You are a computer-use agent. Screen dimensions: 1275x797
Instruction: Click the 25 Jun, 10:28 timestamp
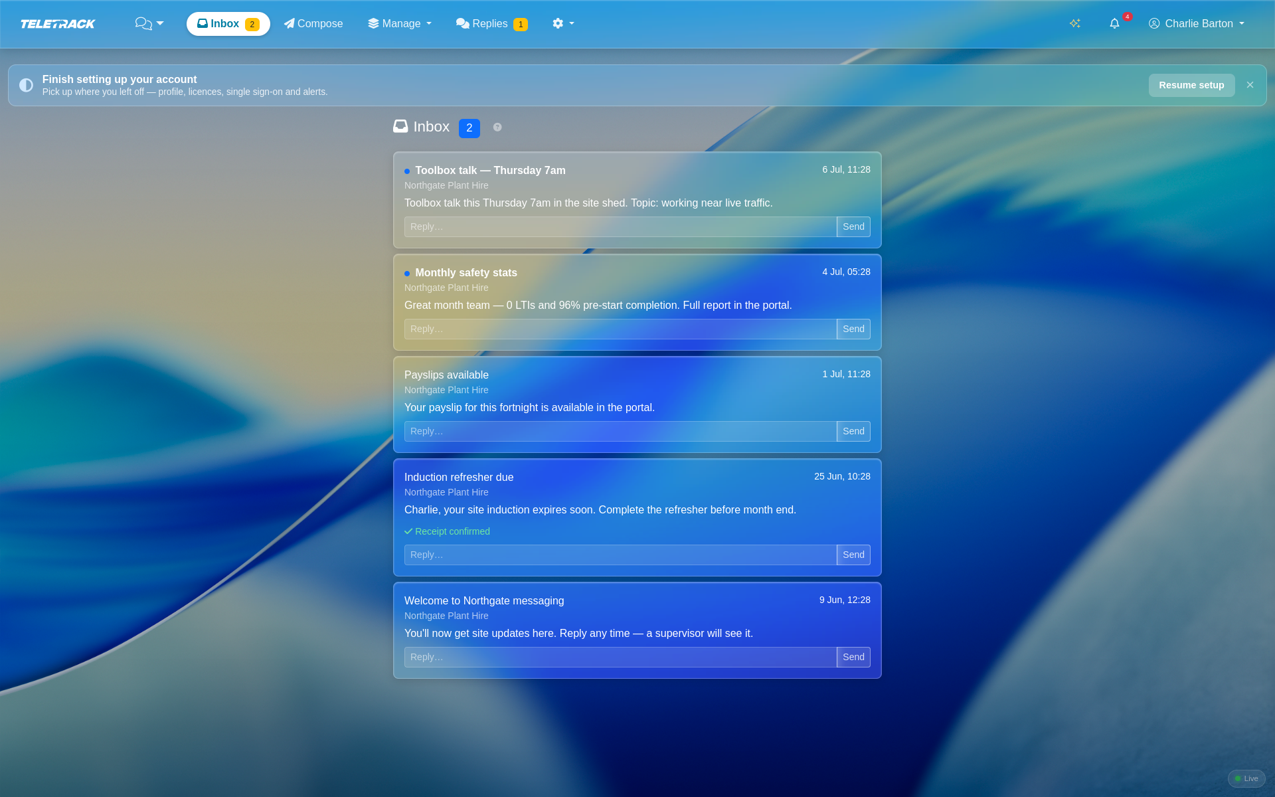coord(842,476)
